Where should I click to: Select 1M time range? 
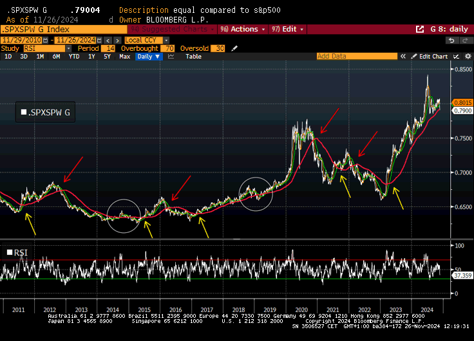[x=40, y=57]
